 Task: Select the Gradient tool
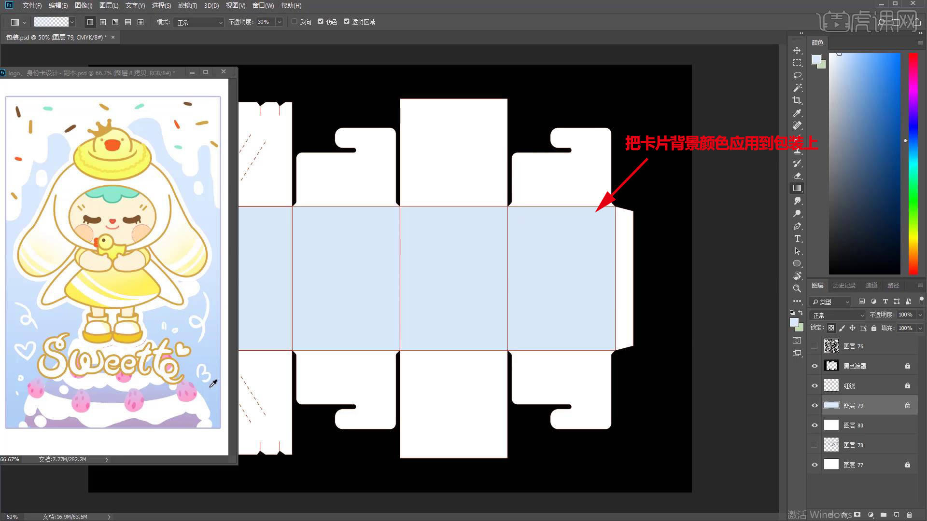tap(797, 189)
